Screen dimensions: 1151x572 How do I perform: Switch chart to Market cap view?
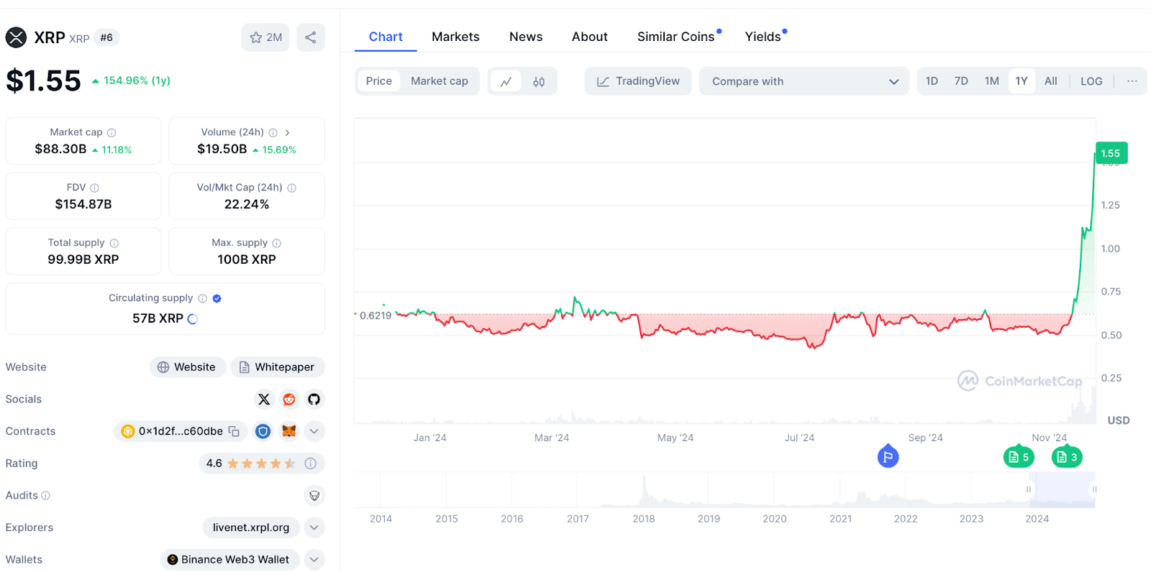[x=440, y=81]
